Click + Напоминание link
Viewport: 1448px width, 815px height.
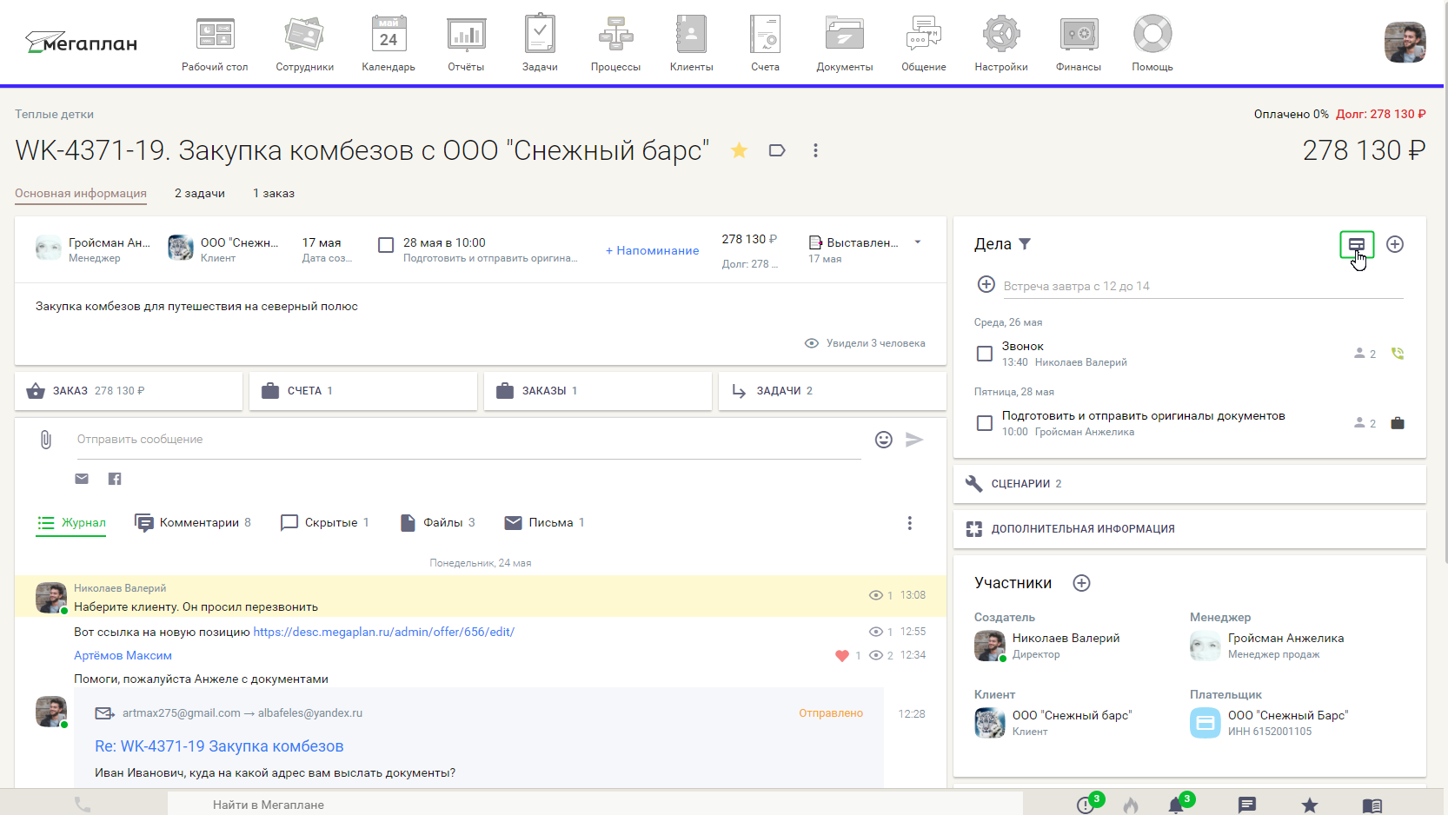pos(652,250)
